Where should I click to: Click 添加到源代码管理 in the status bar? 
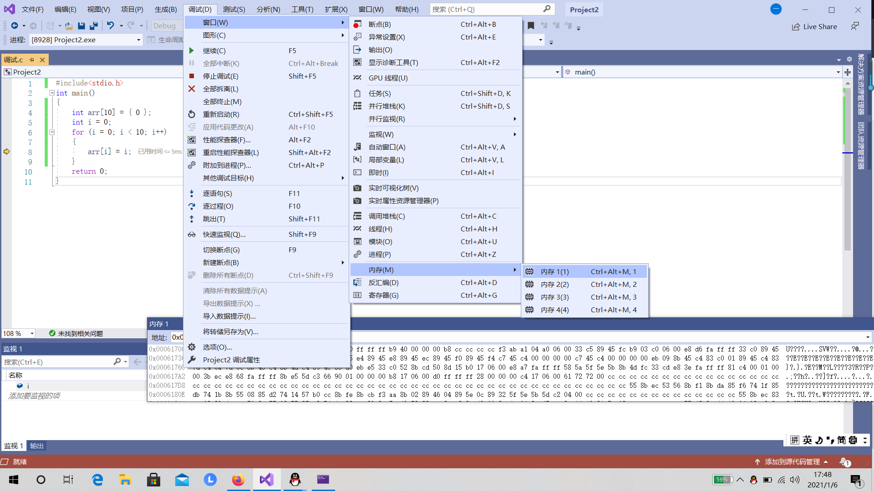[x=792, y=462]
